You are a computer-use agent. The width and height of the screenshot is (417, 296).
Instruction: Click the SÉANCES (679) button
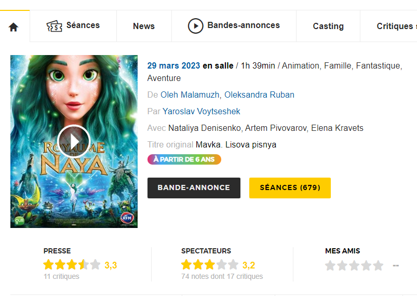pyautogui.click(x=290, y=187)
